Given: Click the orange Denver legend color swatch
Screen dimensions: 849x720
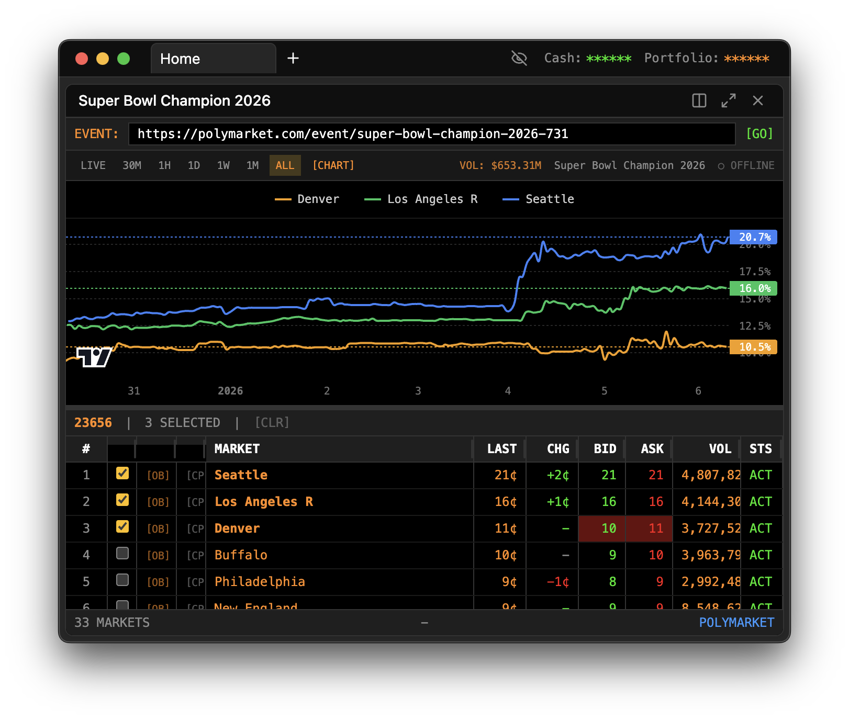Looking at the screenshot, I should pos(283,199).
